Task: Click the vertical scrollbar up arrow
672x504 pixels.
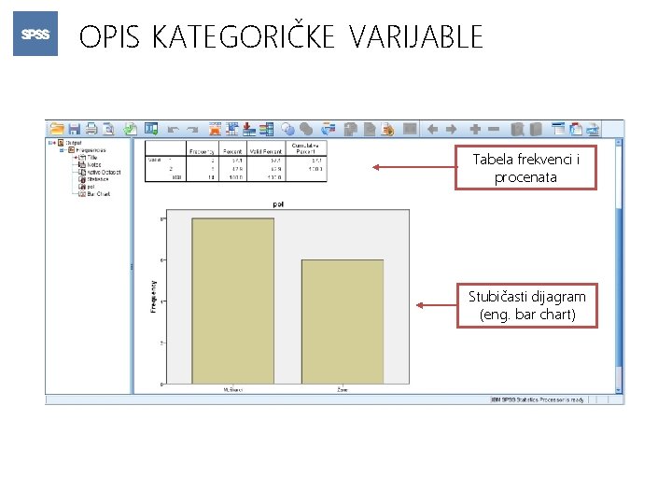Action: tap(619, 142)
